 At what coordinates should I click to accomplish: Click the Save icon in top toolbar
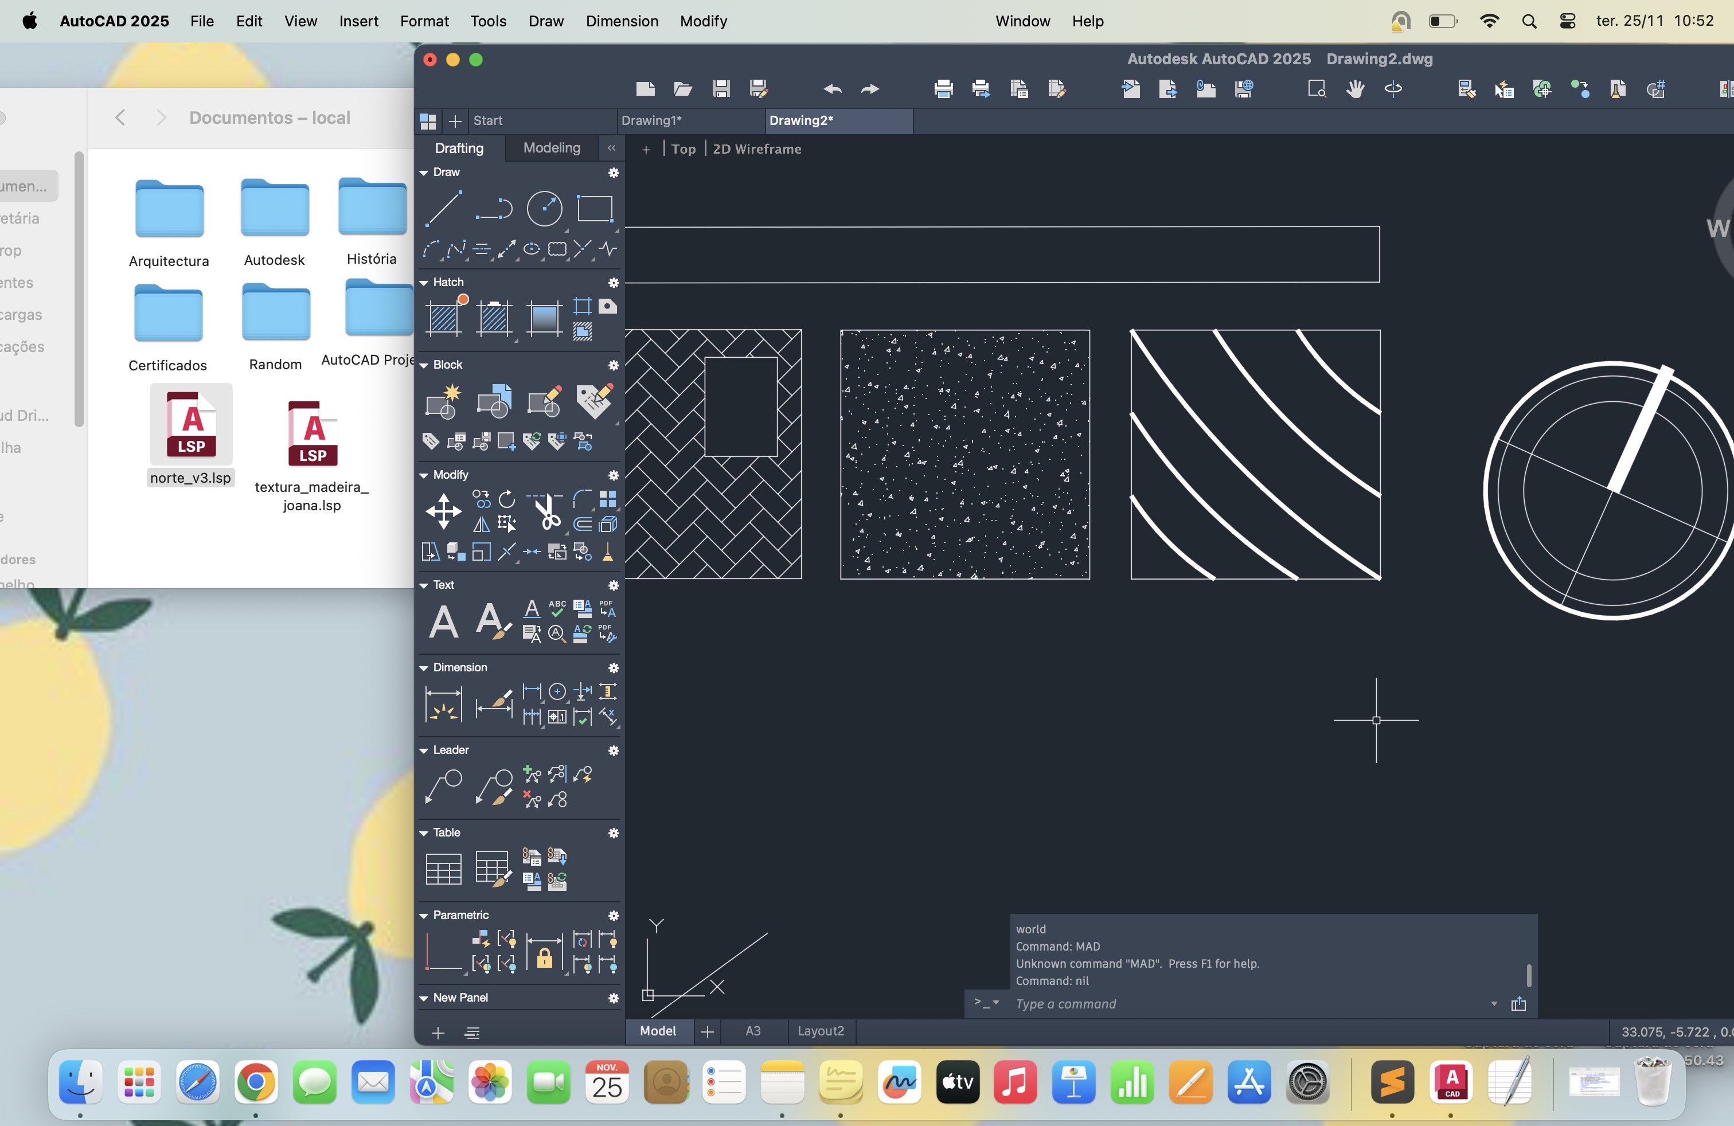pos(721,89)
